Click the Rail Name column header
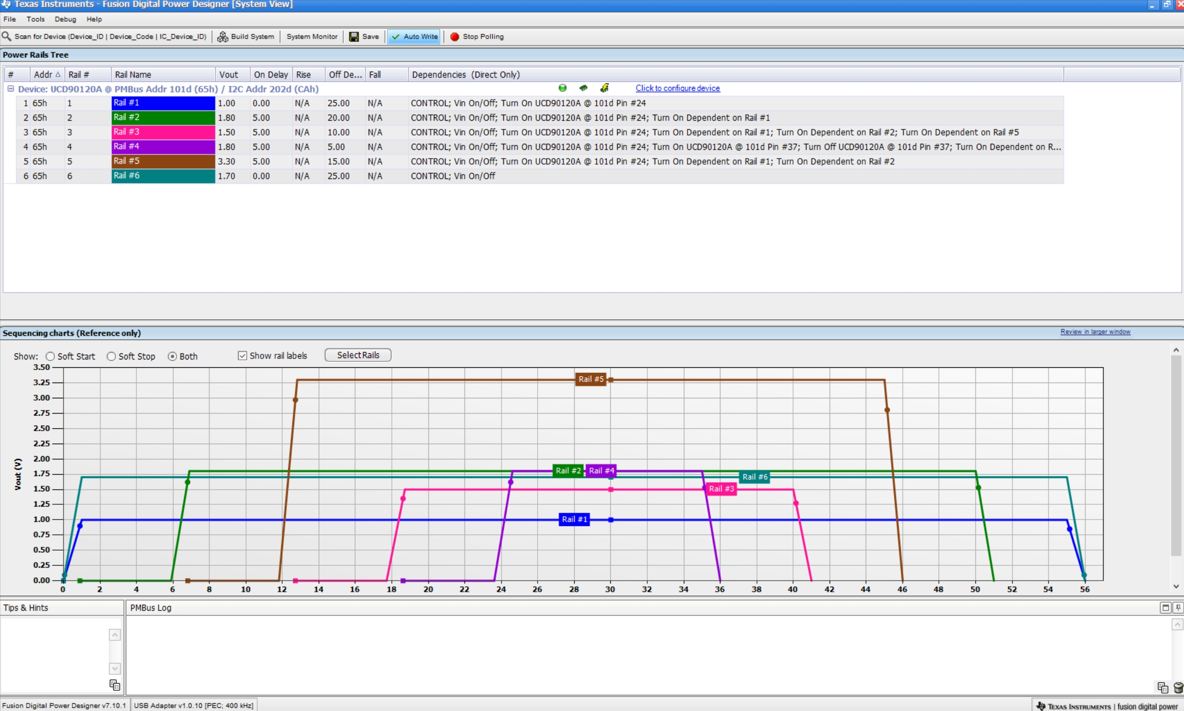 (x=163, y=75)
